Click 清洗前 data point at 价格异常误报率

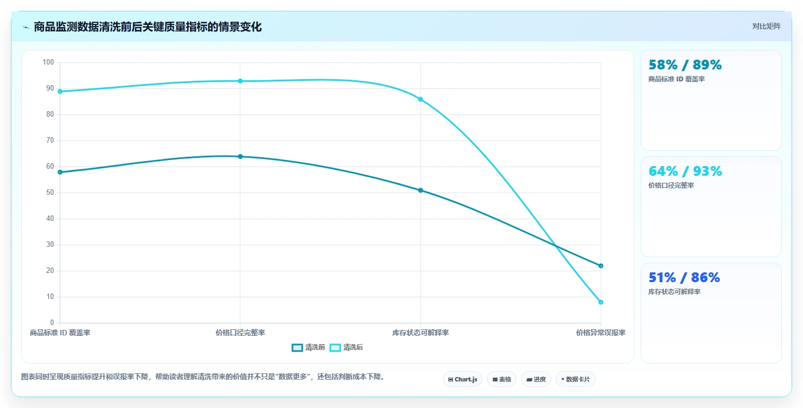click(601, 266)
